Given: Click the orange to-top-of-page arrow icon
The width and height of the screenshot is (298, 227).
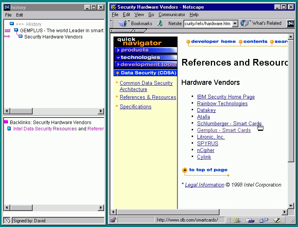Looking at the screenshot, I should tap(185, 170).
